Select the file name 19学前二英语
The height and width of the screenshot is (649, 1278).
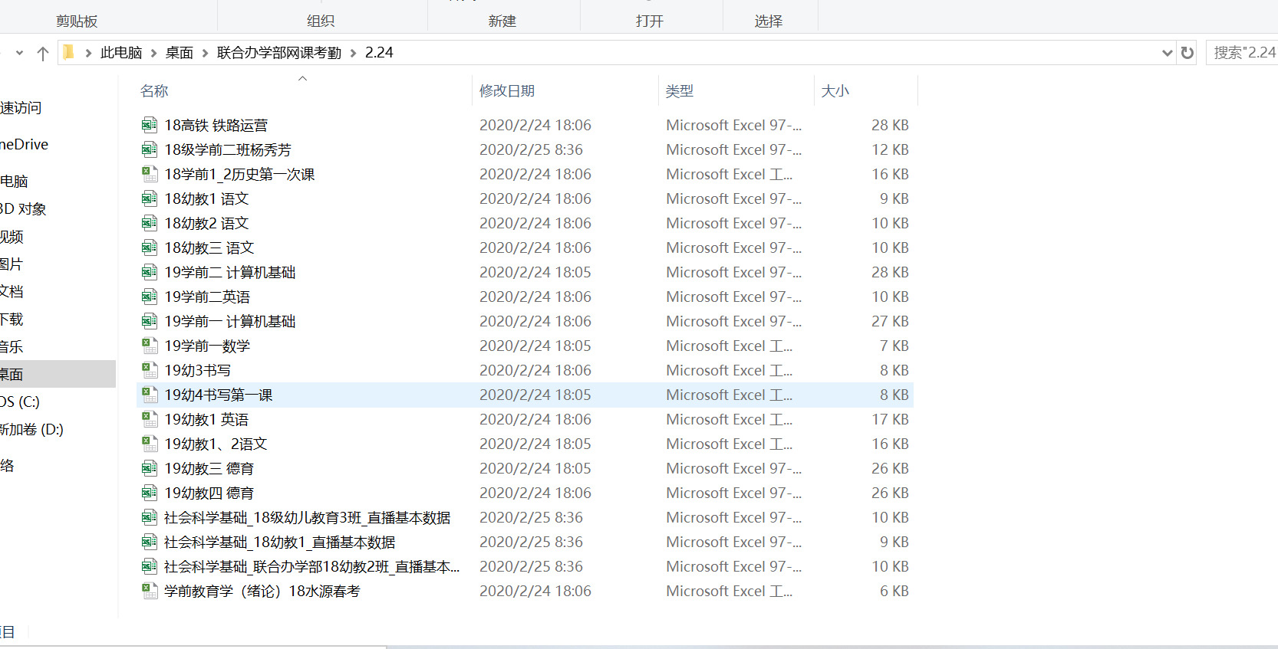207,297
